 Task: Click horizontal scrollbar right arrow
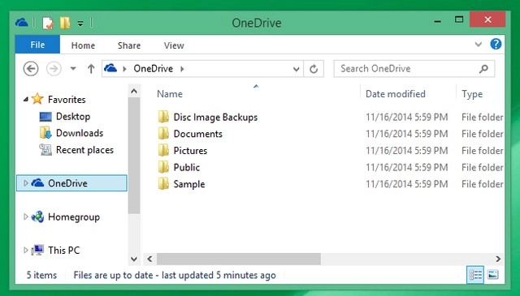click(x=498, y=259)
